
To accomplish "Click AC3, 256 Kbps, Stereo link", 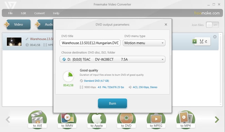I will pos(145,87).
